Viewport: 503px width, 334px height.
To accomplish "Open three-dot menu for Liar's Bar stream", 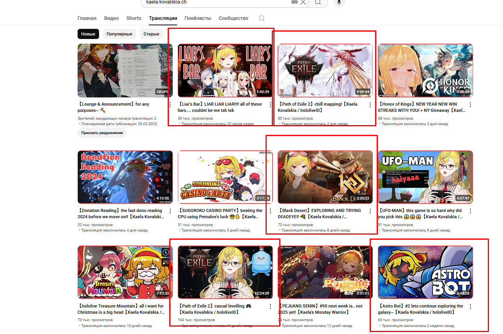I will (270, 105).
